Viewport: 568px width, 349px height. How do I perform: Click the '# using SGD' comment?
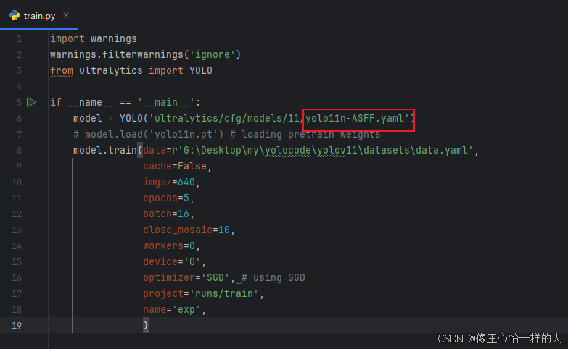pos(273,277)
